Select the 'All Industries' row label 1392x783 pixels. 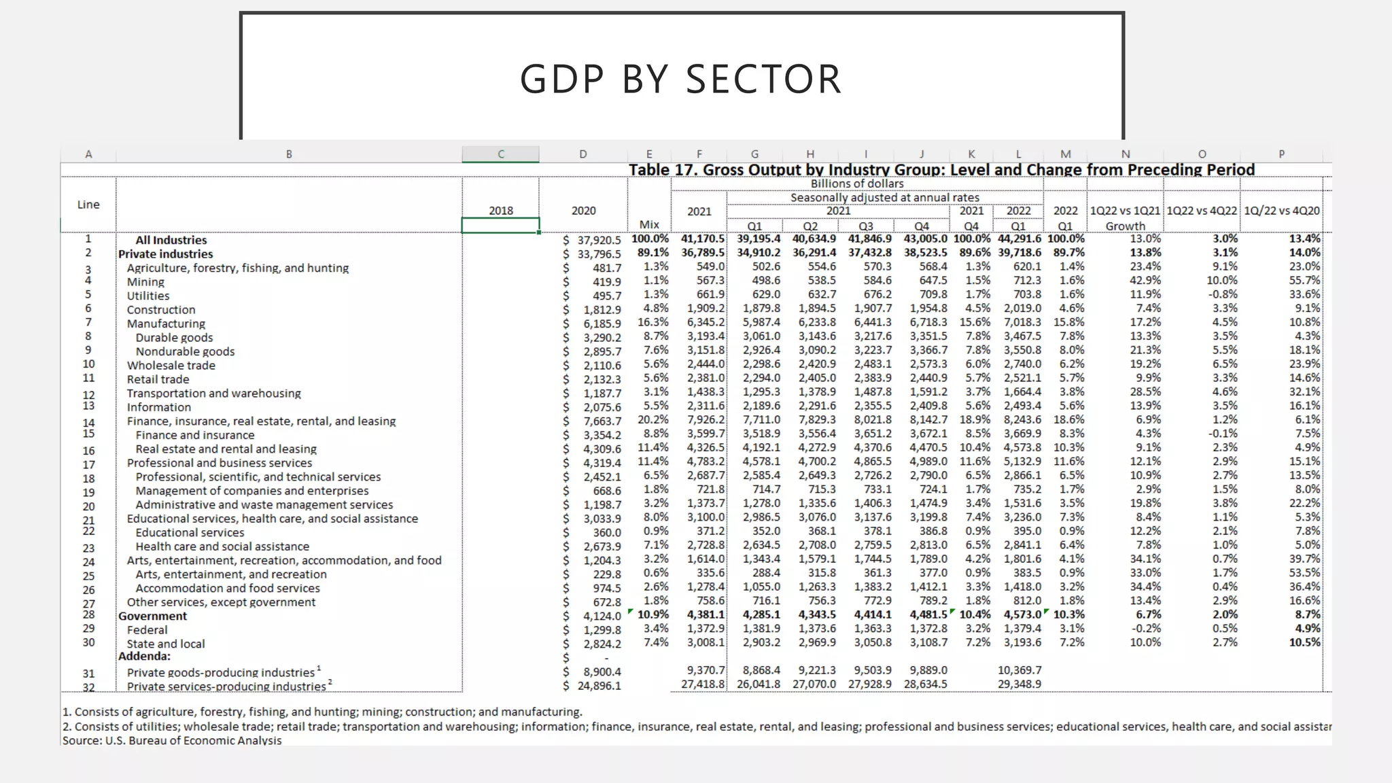pos(171,240)
